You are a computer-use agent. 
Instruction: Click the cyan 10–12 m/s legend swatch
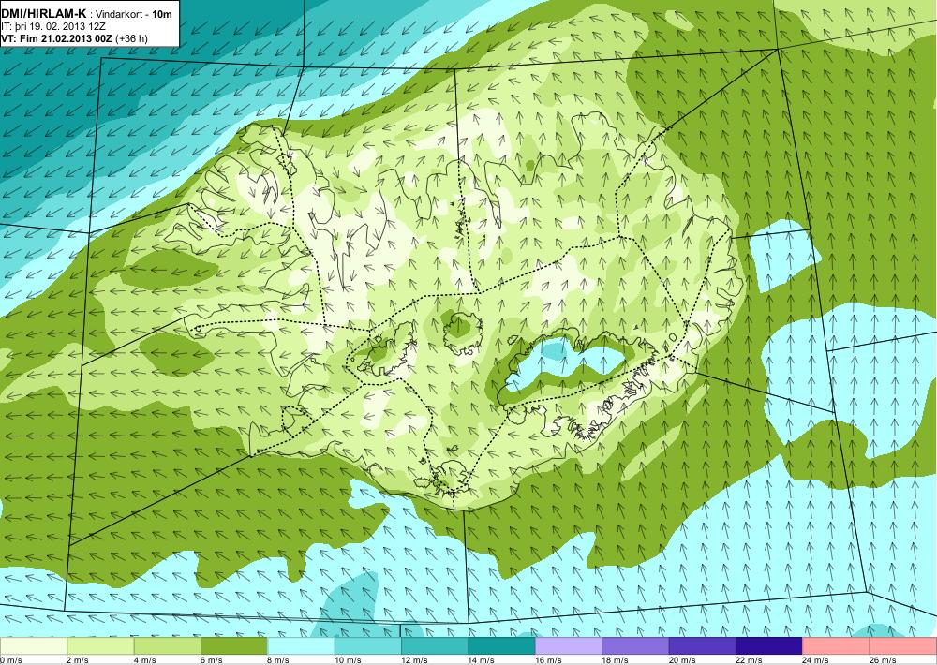coord(368,646)
